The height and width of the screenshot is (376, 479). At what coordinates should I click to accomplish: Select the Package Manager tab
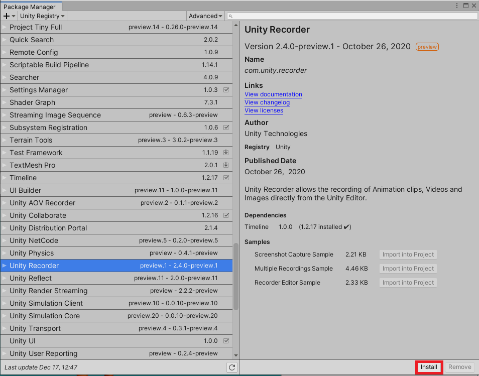coord(31,7)
